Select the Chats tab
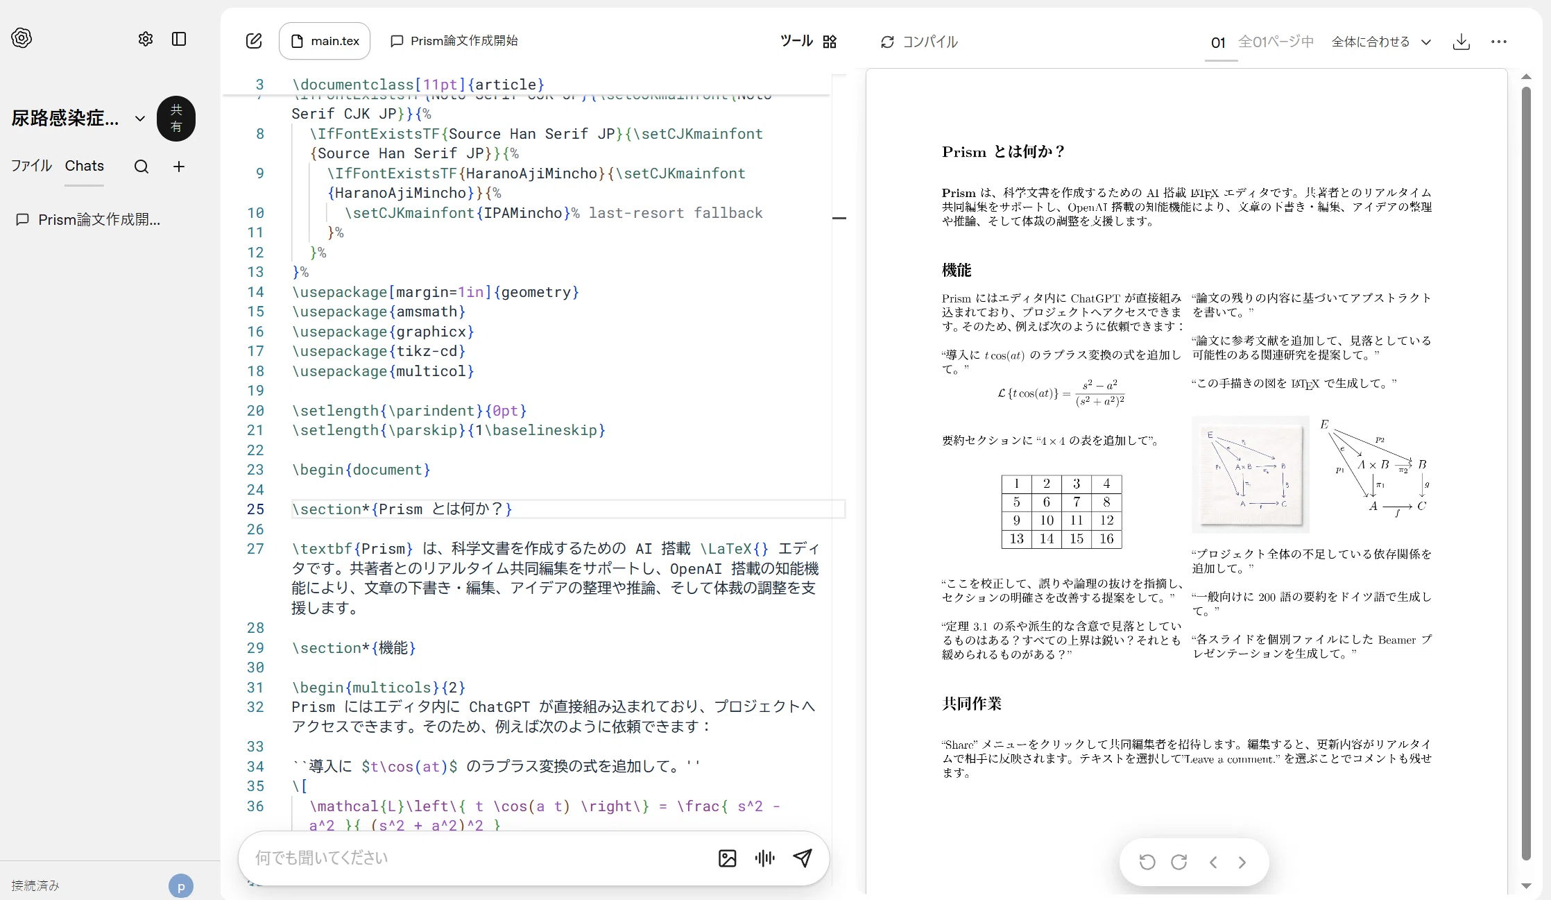This screenshot has height=900, width=1551. (x=85, y=166)
